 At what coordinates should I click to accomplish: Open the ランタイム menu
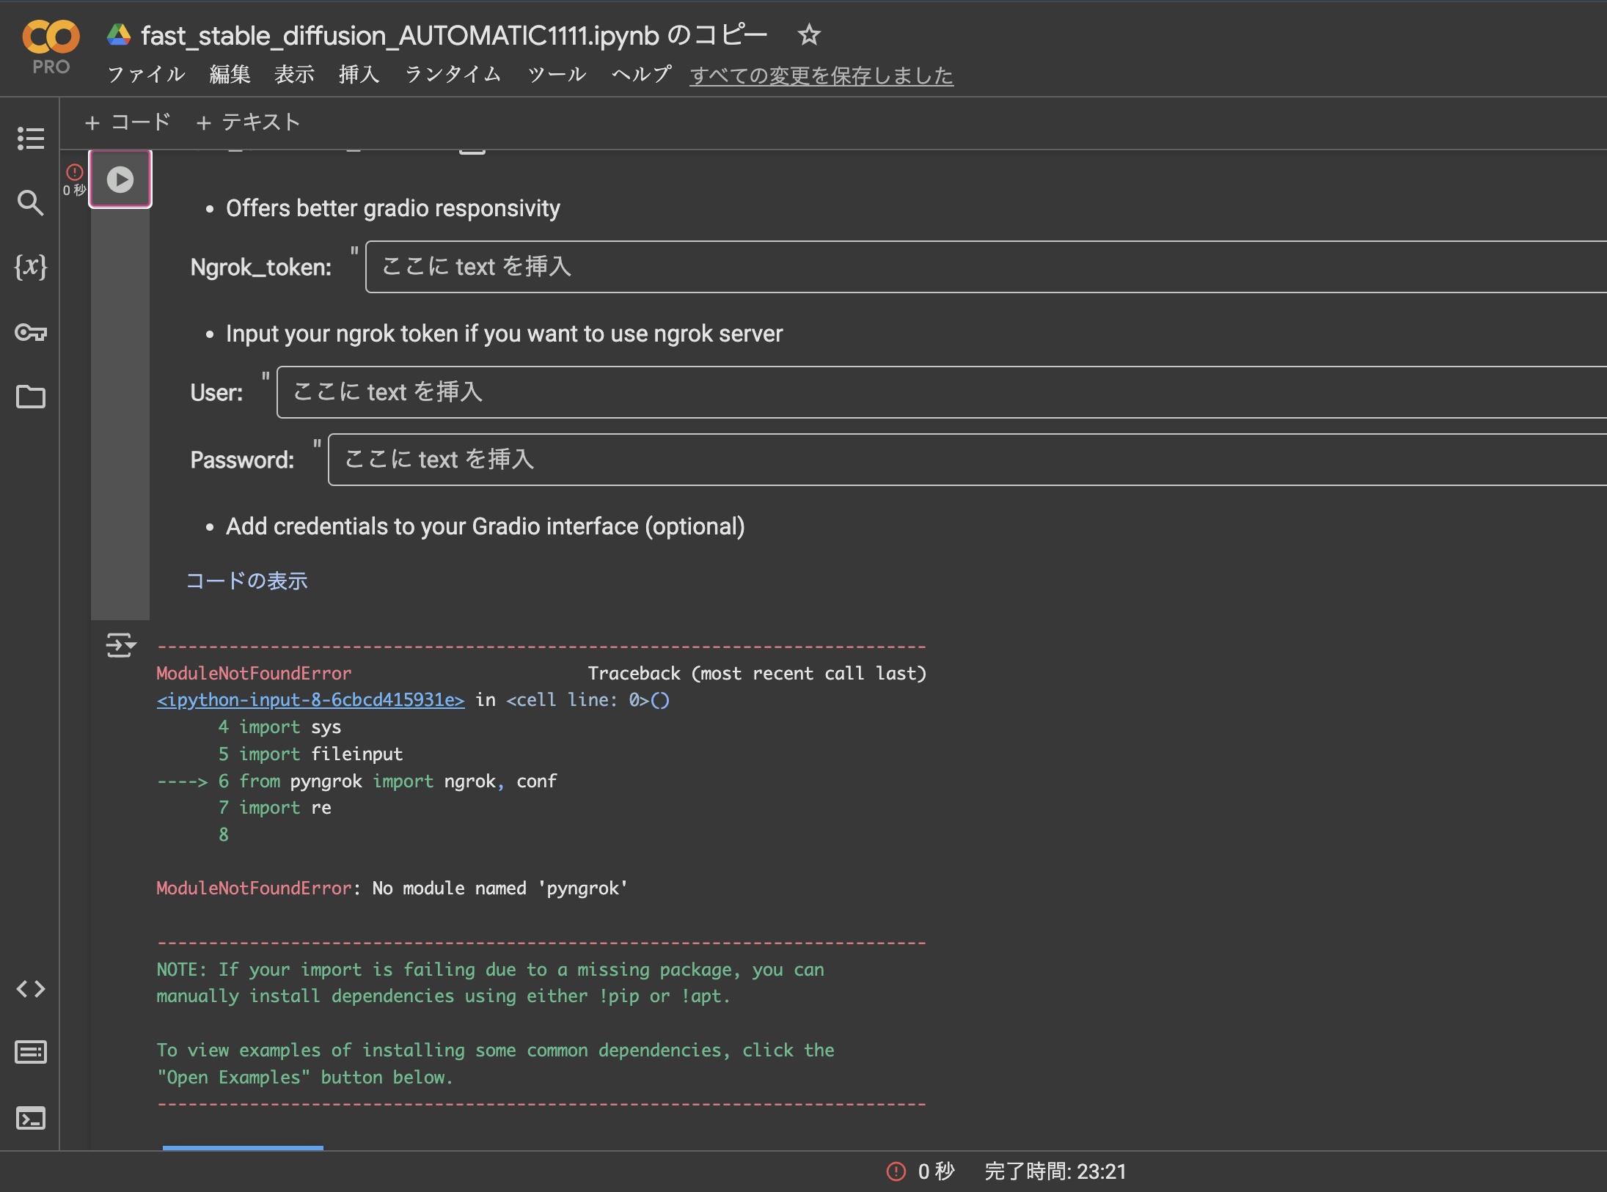coord(453,75)
